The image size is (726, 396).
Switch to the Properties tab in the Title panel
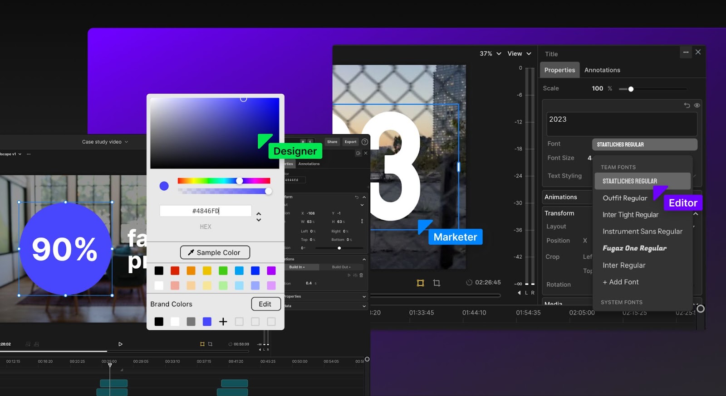click(x=559, y=70)
